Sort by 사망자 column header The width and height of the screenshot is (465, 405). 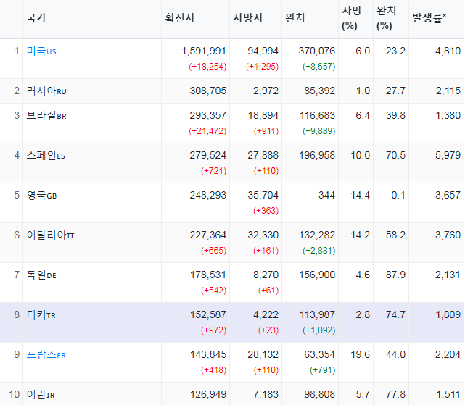coord(248,18)
